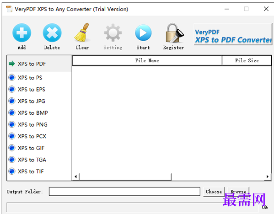The image size is (274, 214).
Task: Click the file list right scroll arrow
Action: click(x=268, y=177)
